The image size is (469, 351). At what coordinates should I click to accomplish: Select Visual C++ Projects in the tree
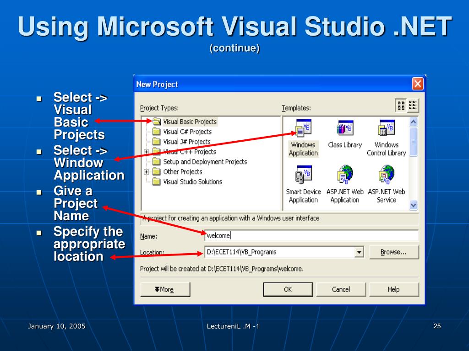[x=189, y=152]
